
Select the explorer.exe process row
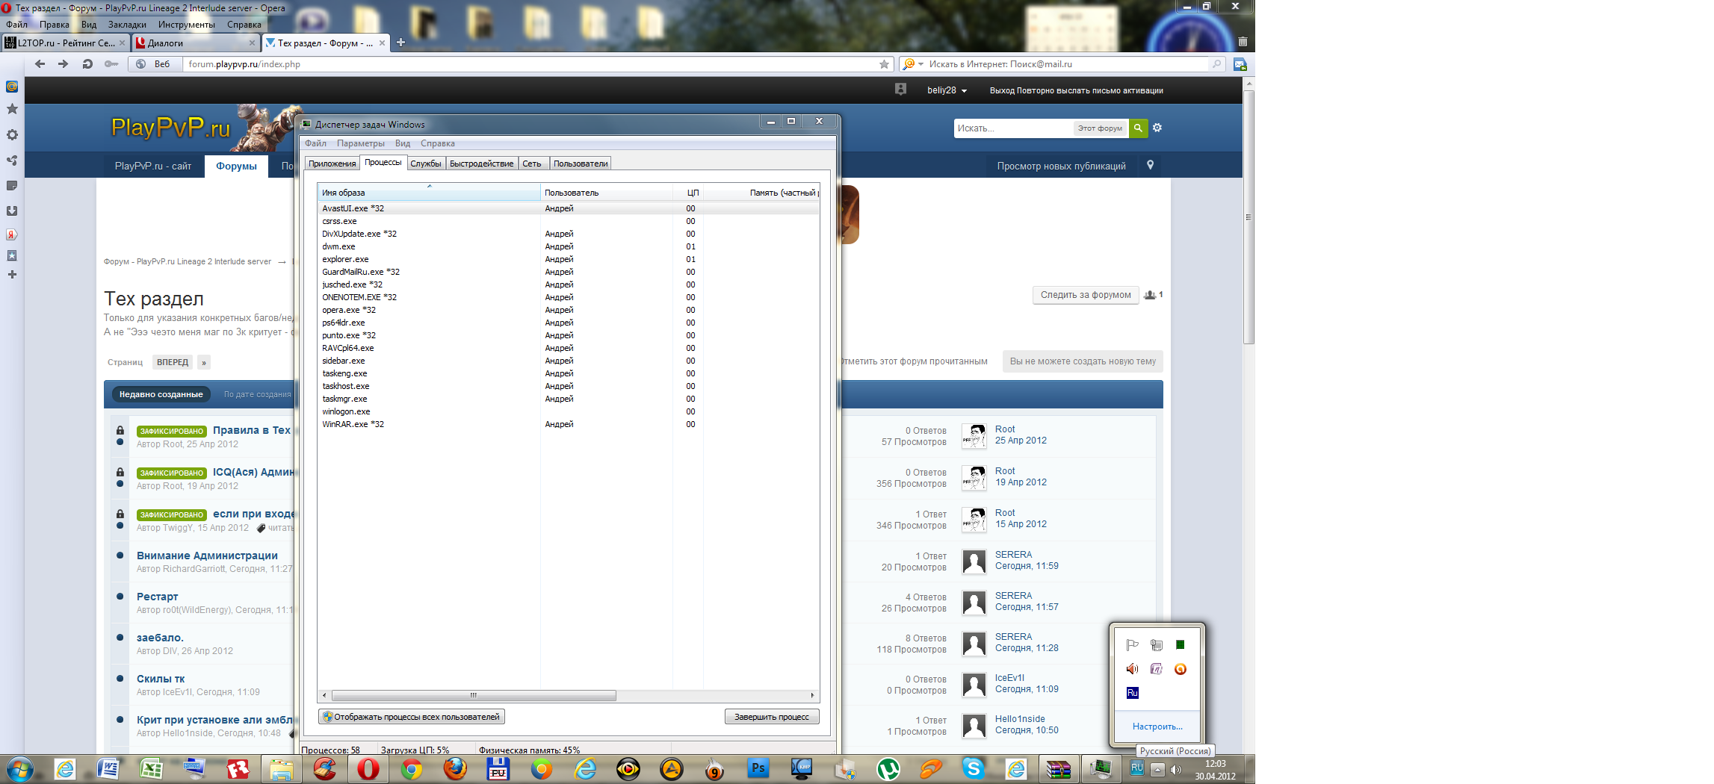[568, 259]
